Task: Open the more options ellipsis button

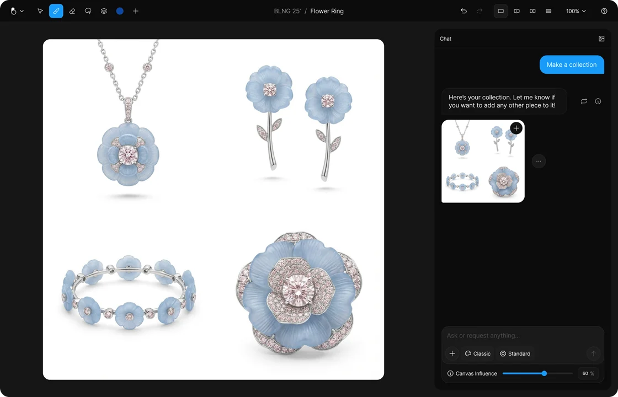Action: point(539,161)
